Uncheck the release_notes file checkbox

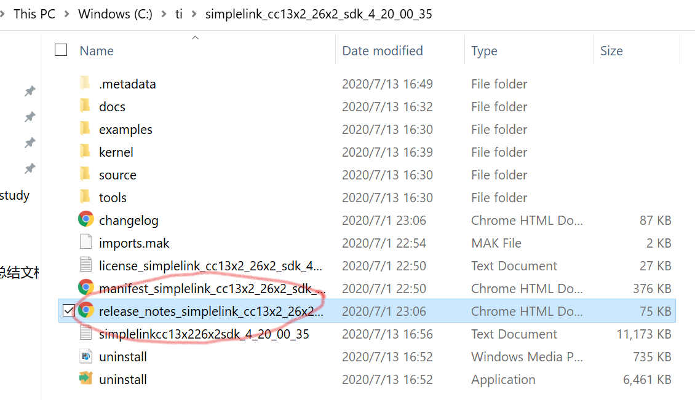[x=68, y=311]
